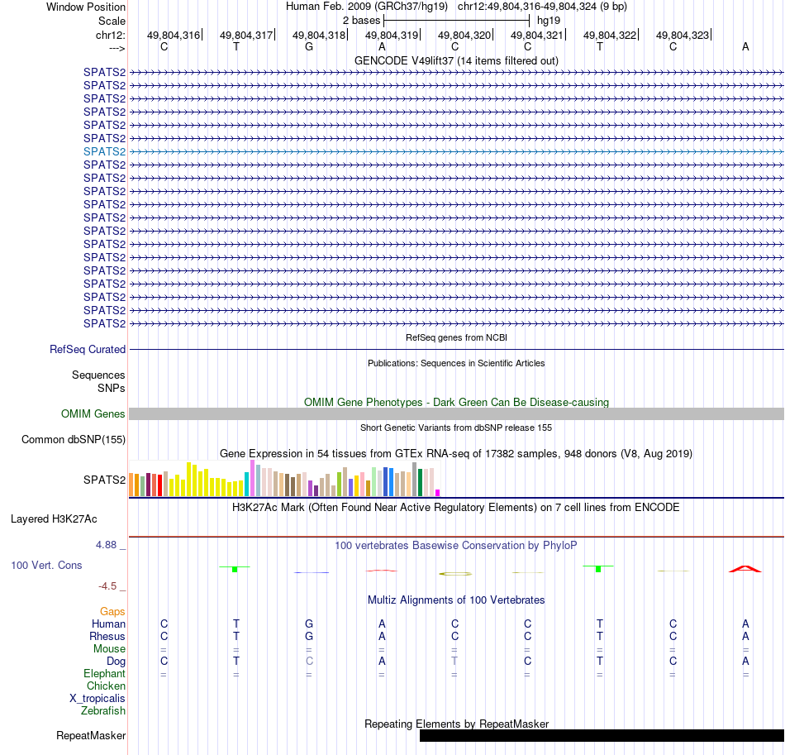Click the gray OMIM Genes bar
Viewport: 785px width, 755px height.
point(457,413)
